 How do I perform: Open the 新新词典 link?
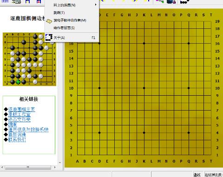pyautogui.click(x=17, y=135)
